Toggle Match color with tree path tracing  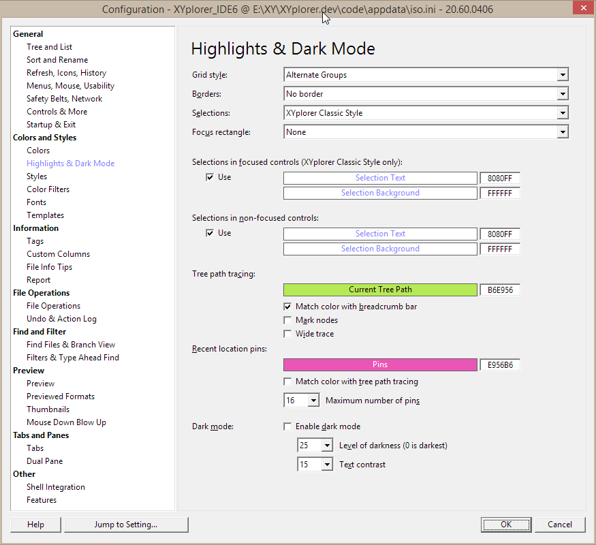tap(287, 381)
